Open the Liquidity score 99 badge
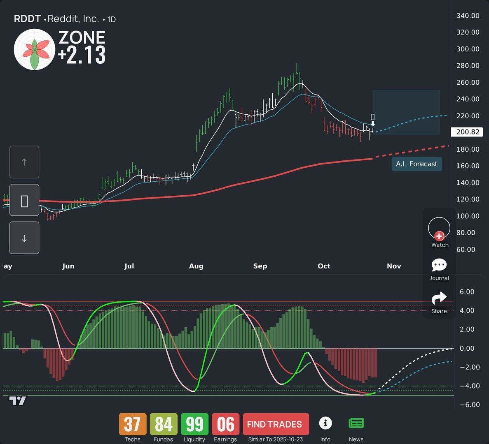 (194, 424)
